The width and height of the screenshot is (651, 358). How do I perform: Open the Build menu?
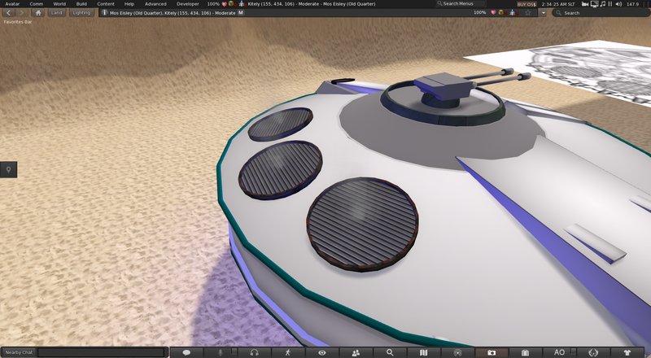pyautogui.click(x=81, y=4)
